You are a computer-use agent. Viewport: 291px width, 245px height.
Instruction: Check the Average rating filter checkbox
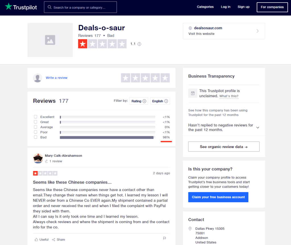pyautogui.click(x=36, y=127)
